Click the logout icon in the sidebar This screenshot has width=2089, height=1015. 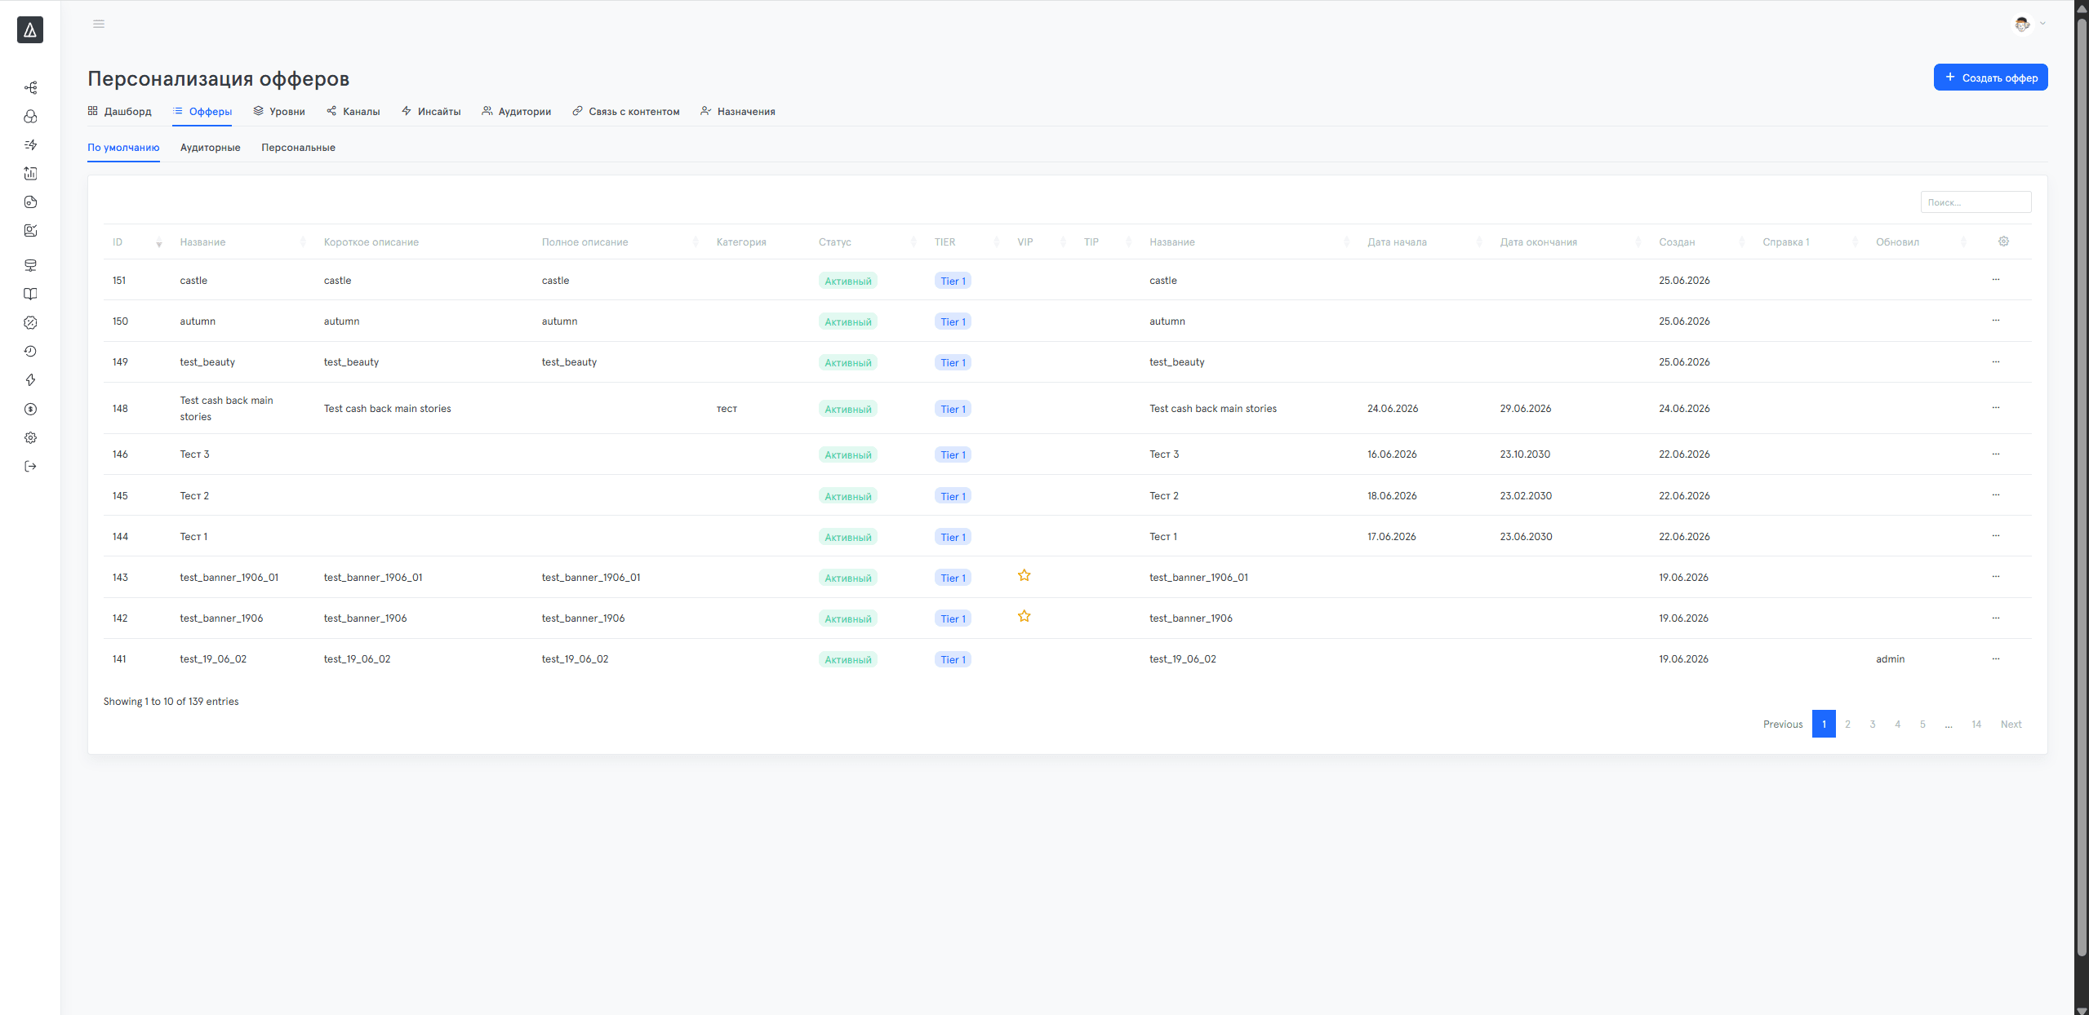point(30,467)
